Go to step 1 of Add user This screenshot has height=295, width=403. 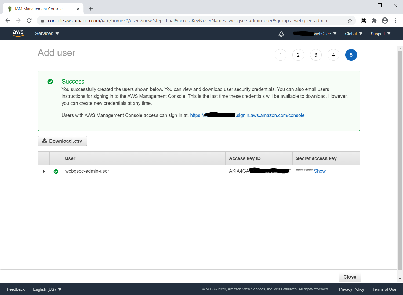coord(281,55)
